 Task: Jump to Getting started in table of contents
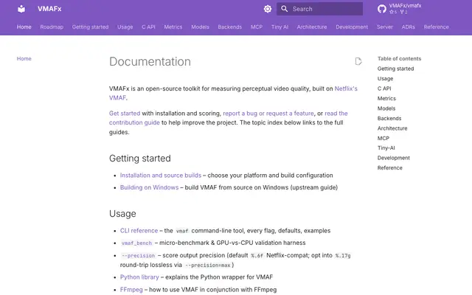point(395,69)
